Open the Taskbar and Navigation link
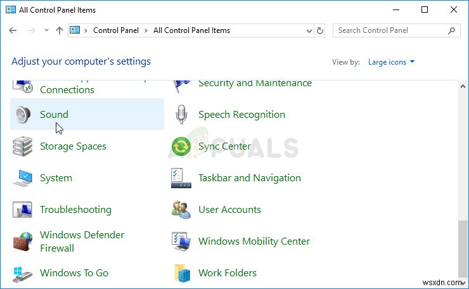The image size is (469, 289). coord(250,178)
